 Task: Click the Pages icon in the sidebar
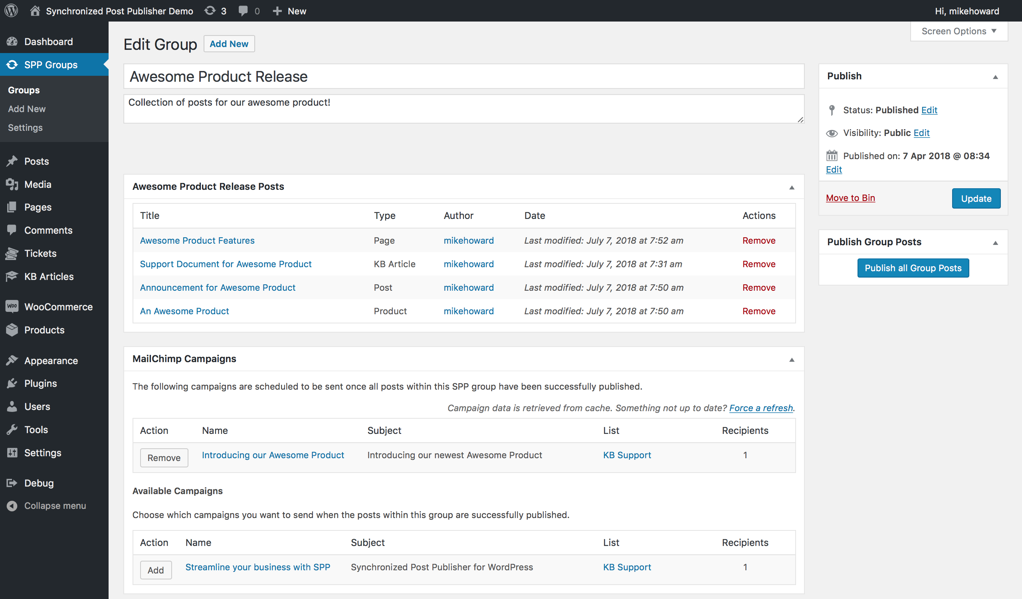coord(12,207)
